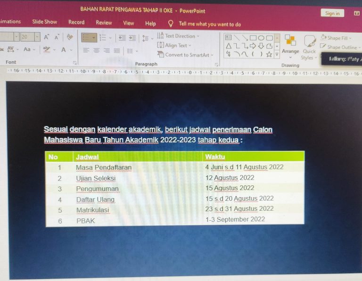The image size is (362, 281).
Task: Expand the shapes gallery More button
Action: point(277,55)
